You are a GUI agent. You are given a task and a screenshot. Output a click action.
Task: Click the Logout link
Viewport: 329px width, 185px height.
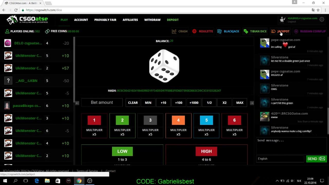point(292,22)
